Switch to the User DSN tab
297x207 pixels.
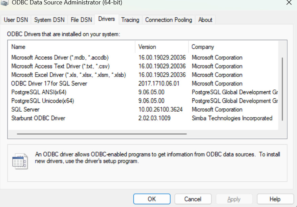[x=16, y=20]
